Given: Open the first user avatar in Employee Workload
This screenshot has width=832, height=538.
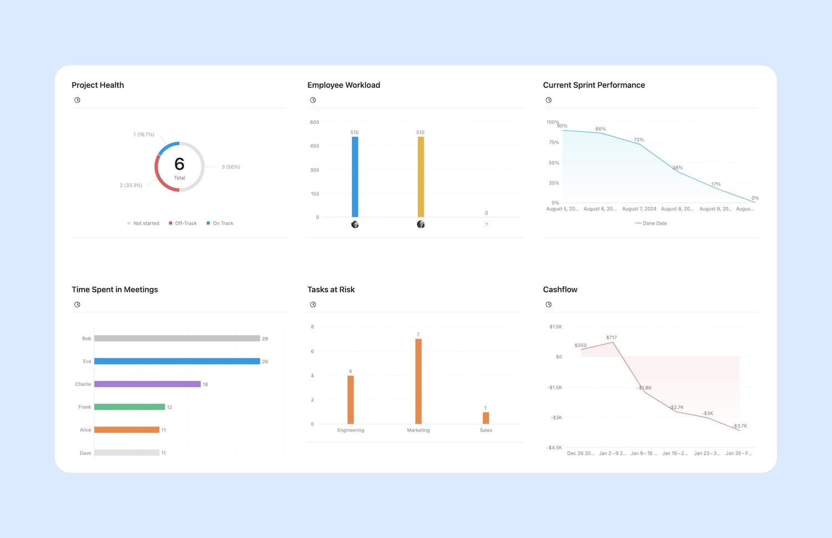Looking at the screenshot, I should pos(354,224).
